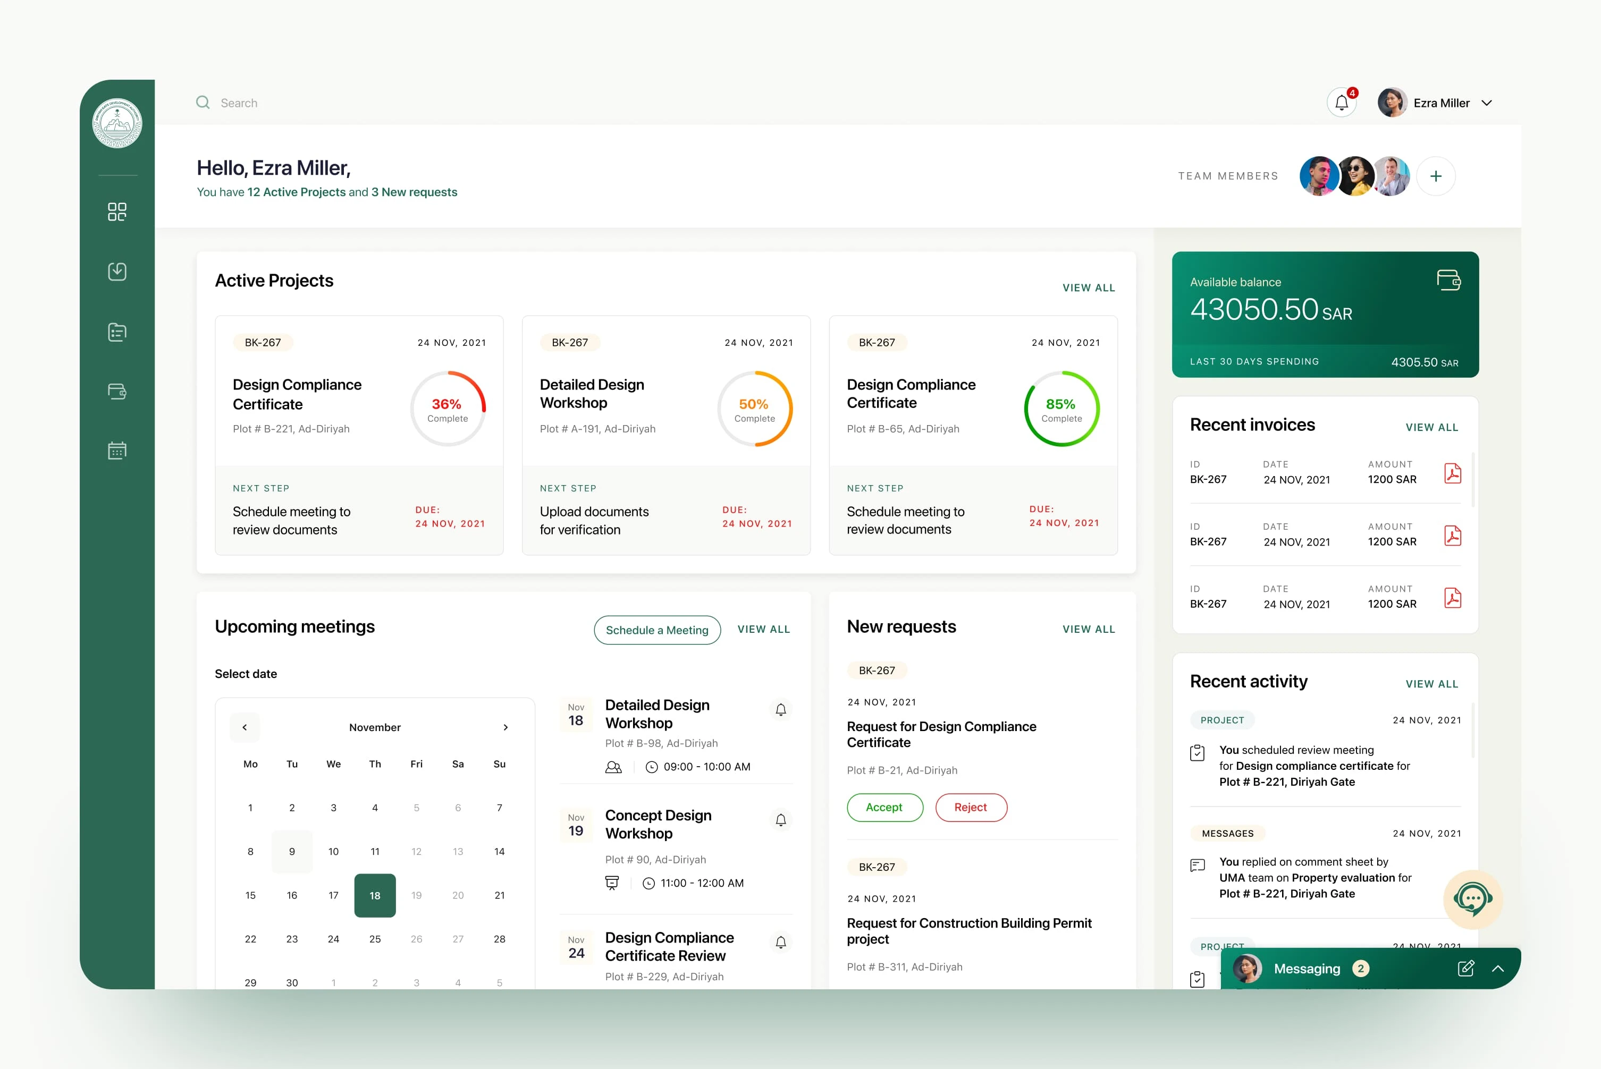Click the Search input field
1601x1069 pixels.
[x=239, y=103]
